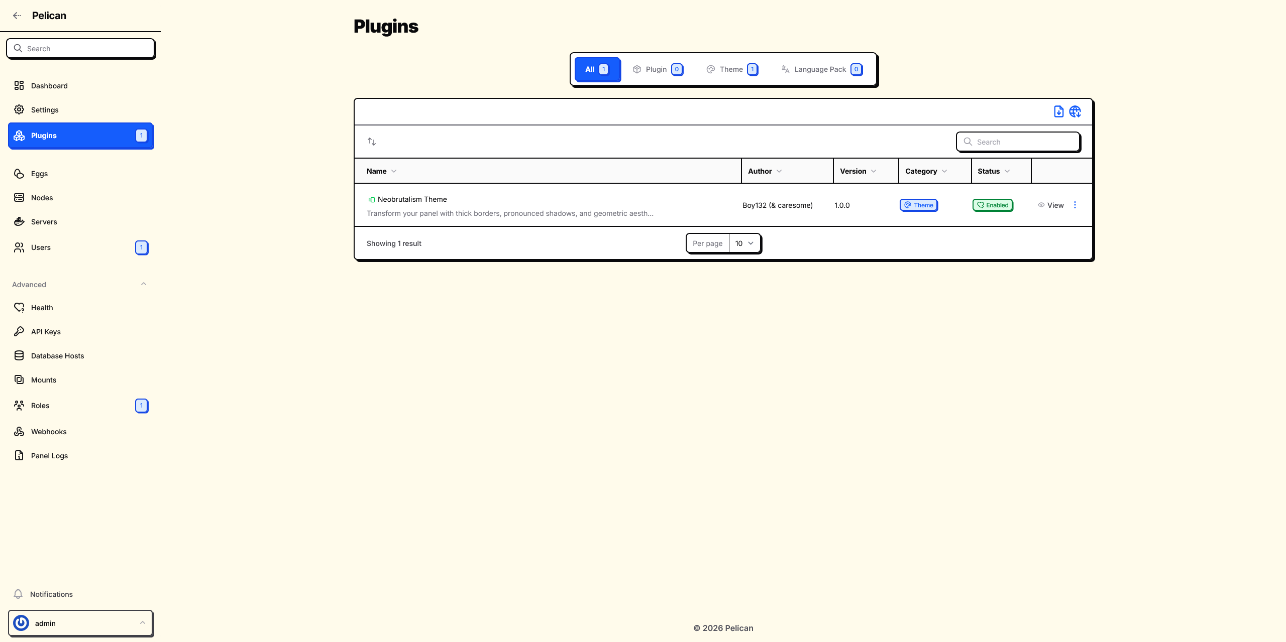This screenshot has height=642, width=1286.
Task: Open the Nodes section
Action: click(80, 198)
